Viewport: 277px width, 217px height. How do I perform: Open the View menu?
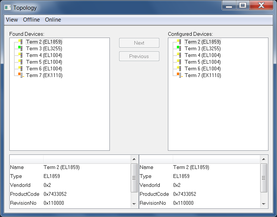click(x=12, y=20)
